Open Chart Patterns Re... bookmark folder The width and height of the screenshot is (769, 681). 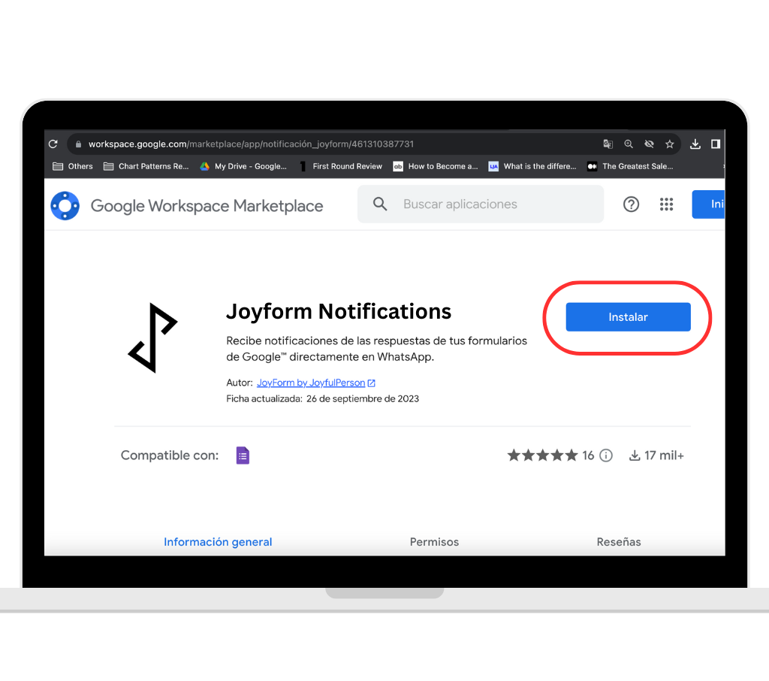(x=146, y=166)
